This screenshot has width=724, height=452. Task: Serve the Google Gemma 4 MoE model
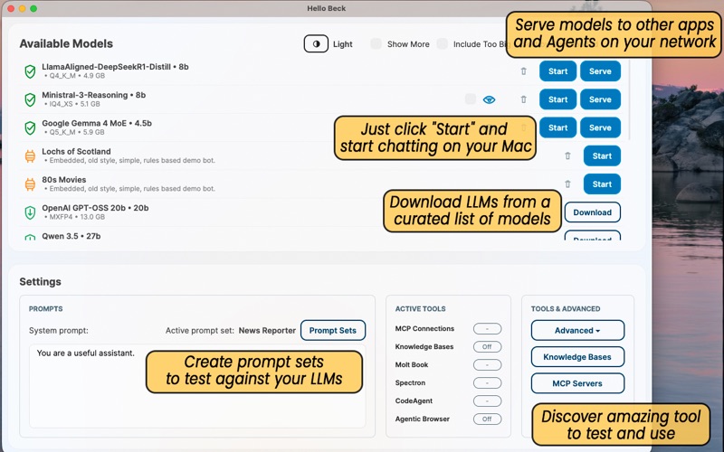pyautogui.click(x=600, y=127)
